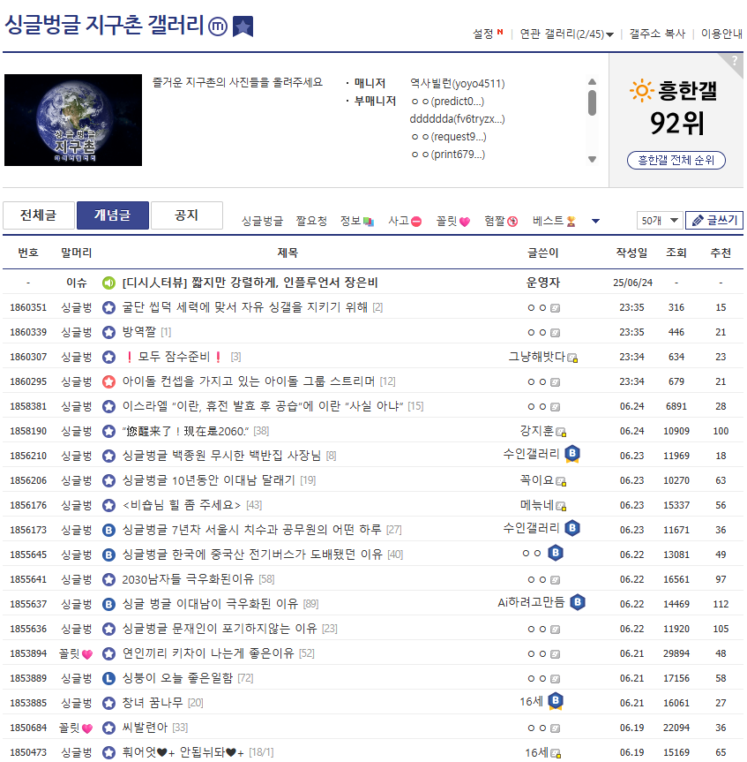Filter by 혐짤 category
The width and height of the screenshot is (747, 762).
click(501, 221)
